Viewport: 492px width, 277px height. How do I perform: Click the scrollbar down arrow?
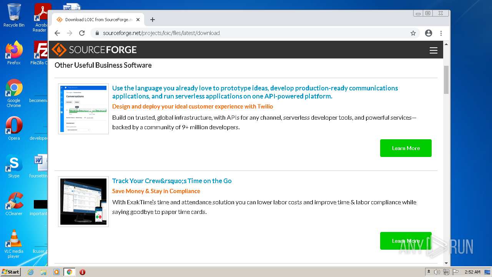point(446,263)
